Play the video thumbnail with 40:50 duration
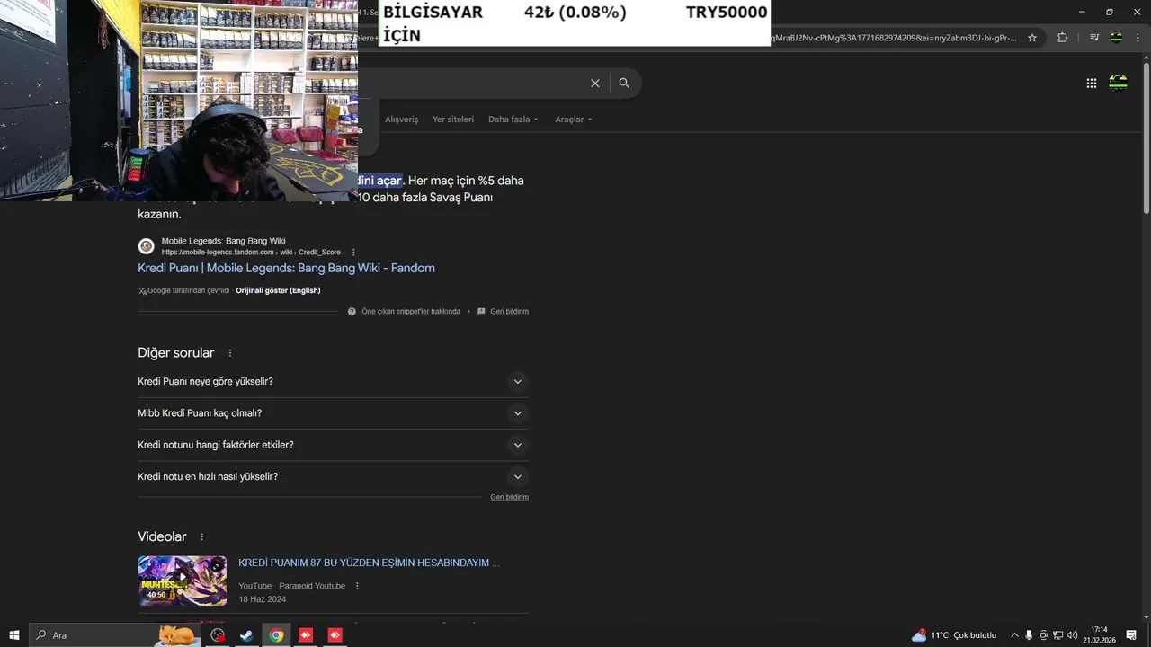The image size is (1151, 647). click(182, 581)
